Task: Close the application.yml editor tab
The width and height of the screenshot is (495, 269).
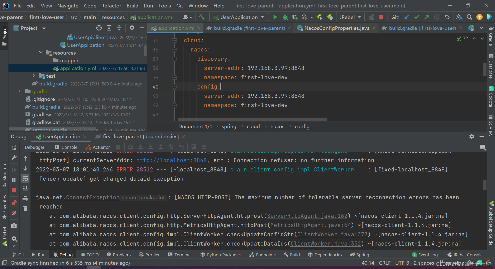Action: (x=199, y=28)
